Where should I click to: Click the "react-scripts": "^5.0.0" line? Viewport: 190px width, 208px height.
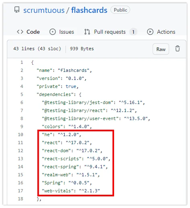76,159
